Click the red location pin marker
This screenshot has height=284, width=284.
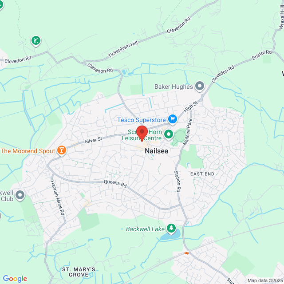pyautogui.click(x=142, y=133)
